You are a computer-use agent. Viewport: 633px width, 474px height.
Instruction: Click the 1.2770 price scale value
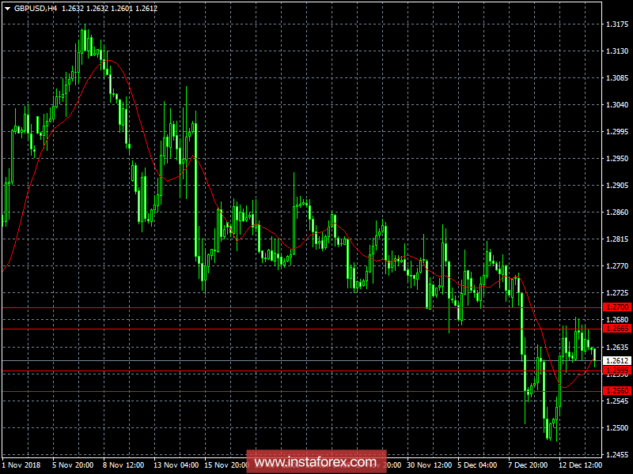pyautogui.click(x=617, y=266)
